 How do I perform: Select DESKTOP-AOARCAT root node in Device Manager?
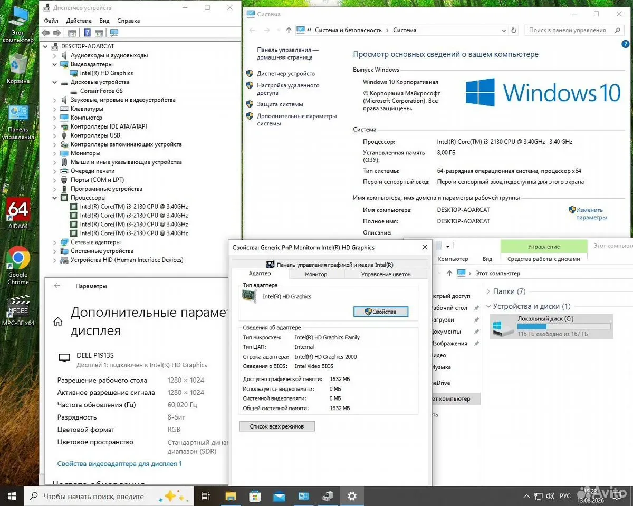[x=88, y=46]
